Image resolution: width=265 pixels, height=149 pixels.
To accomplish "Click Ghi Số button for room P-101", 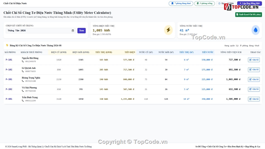I will tap(254, 60).
